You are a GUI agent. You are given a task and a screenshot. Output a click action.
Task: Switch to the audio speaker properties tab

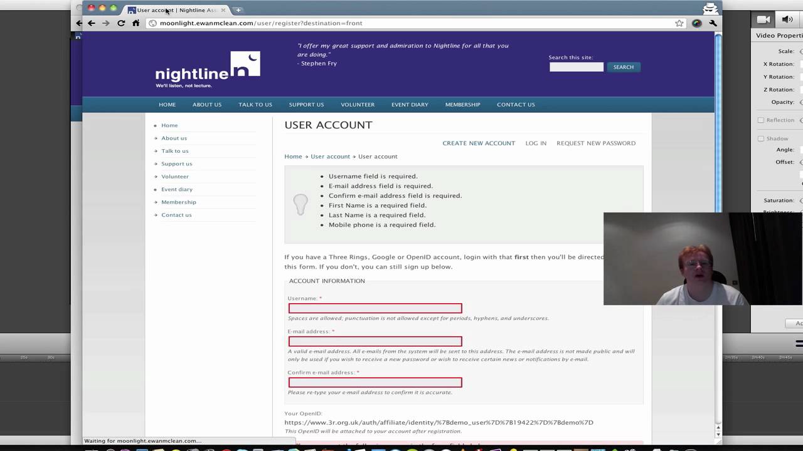click(x=788, y=19)
